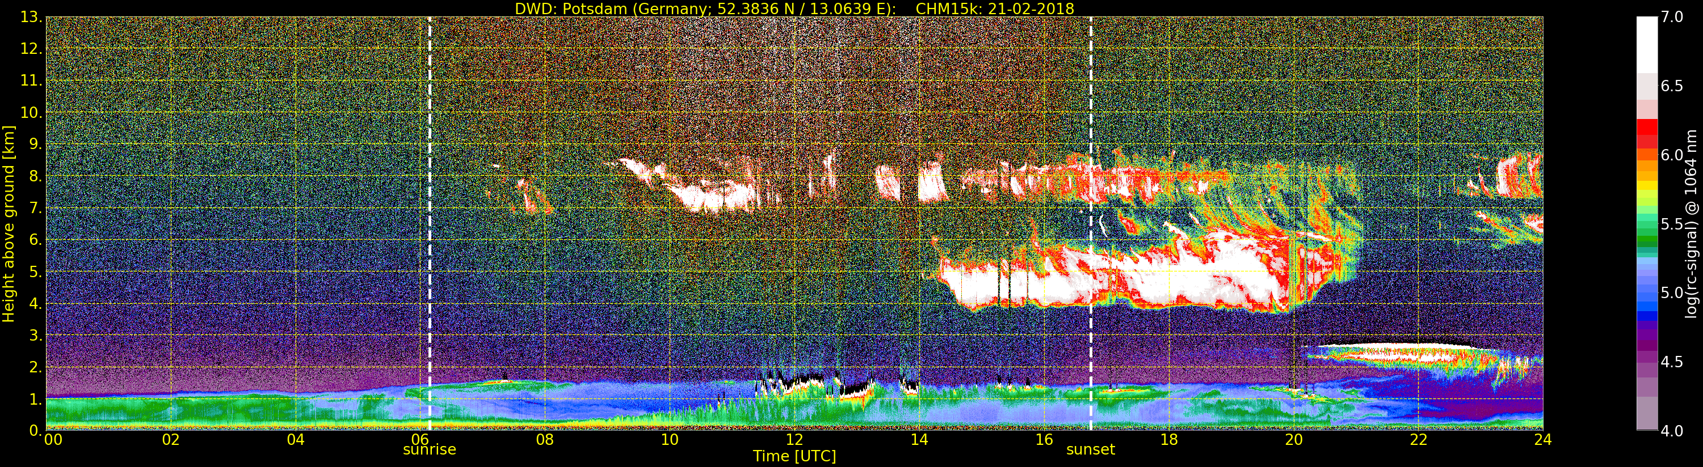1703x467 pixels.
Task: Click the height axis tick '1.'
Action: [x=35, y=399]
